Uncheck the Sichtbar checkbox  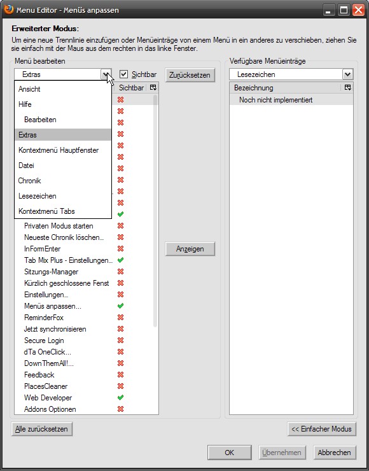coord(123,74)
